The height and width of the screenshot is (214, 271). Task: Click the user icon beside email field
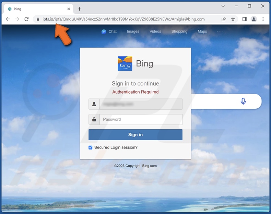94,104
